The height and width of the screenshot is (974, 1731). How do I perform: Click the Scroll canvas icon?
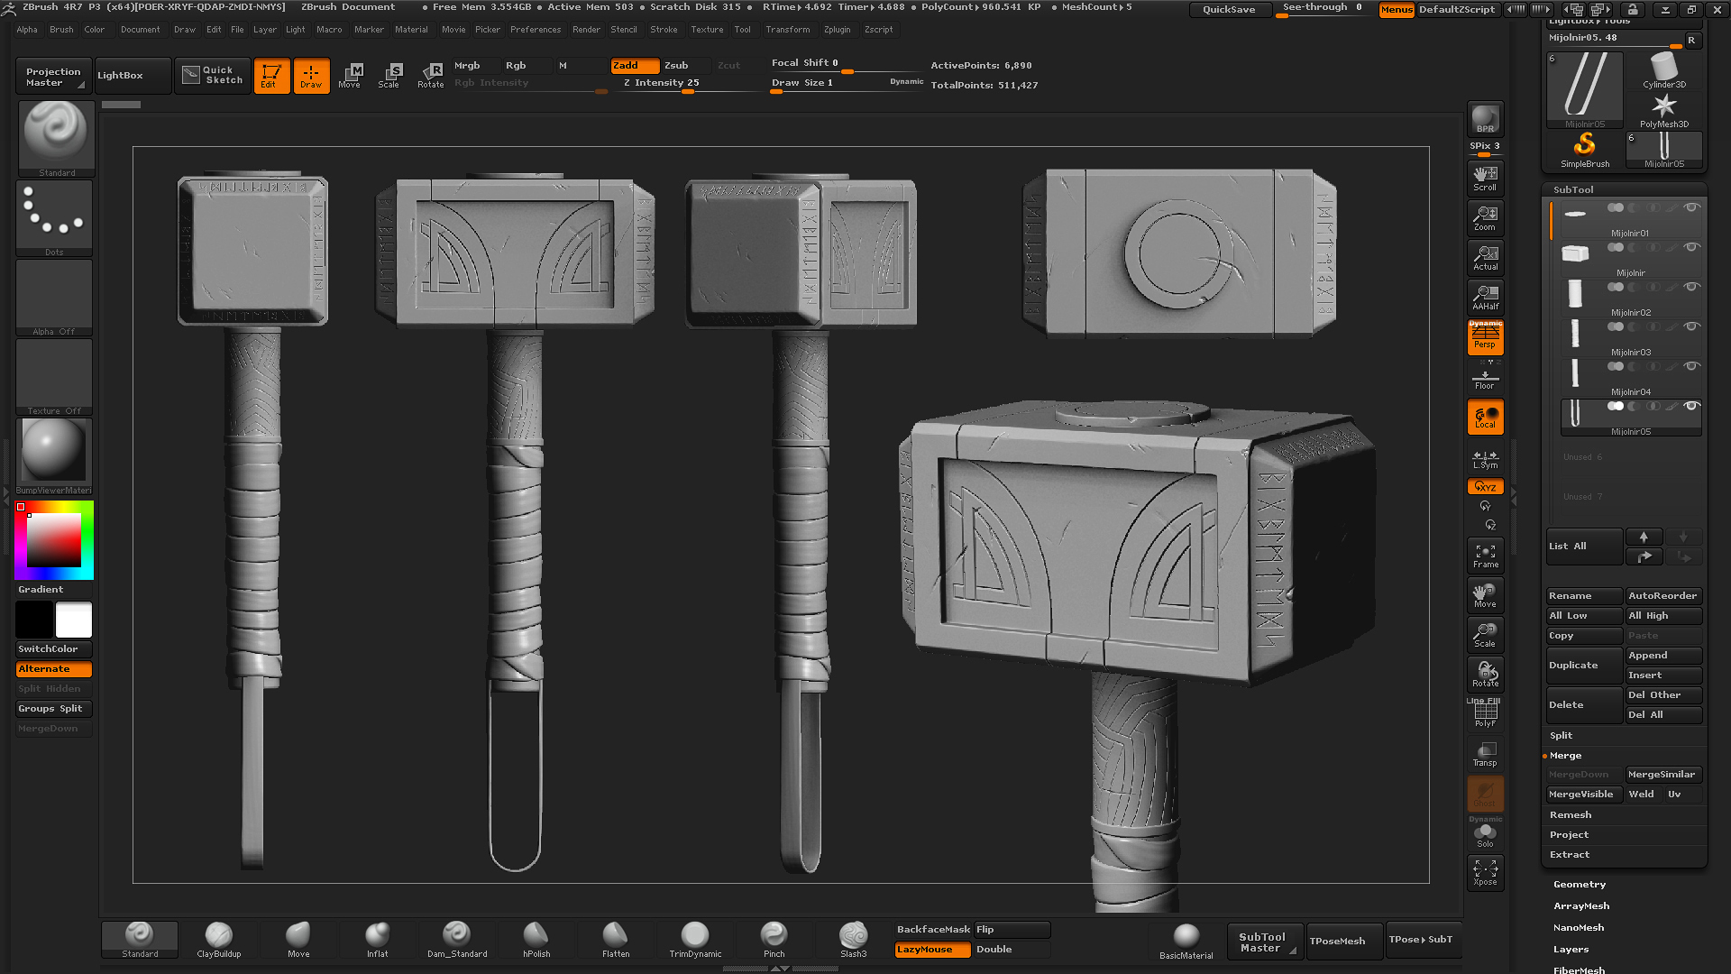[1485, 178]
